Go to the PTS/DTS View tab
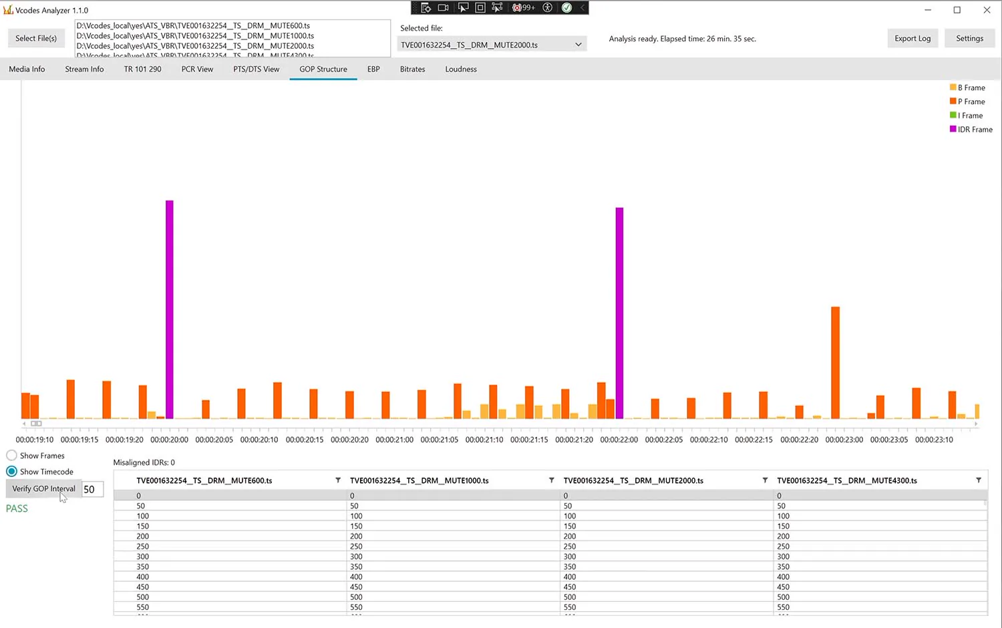Image resolution: width=1002 pixels, height=628 pixels. (257, 69)
